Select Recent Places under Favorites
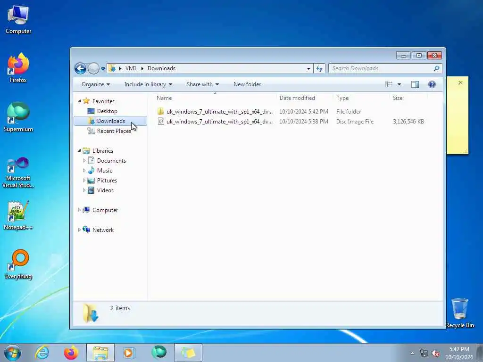This screenshot has width=483, height=362. click(114, 131)
